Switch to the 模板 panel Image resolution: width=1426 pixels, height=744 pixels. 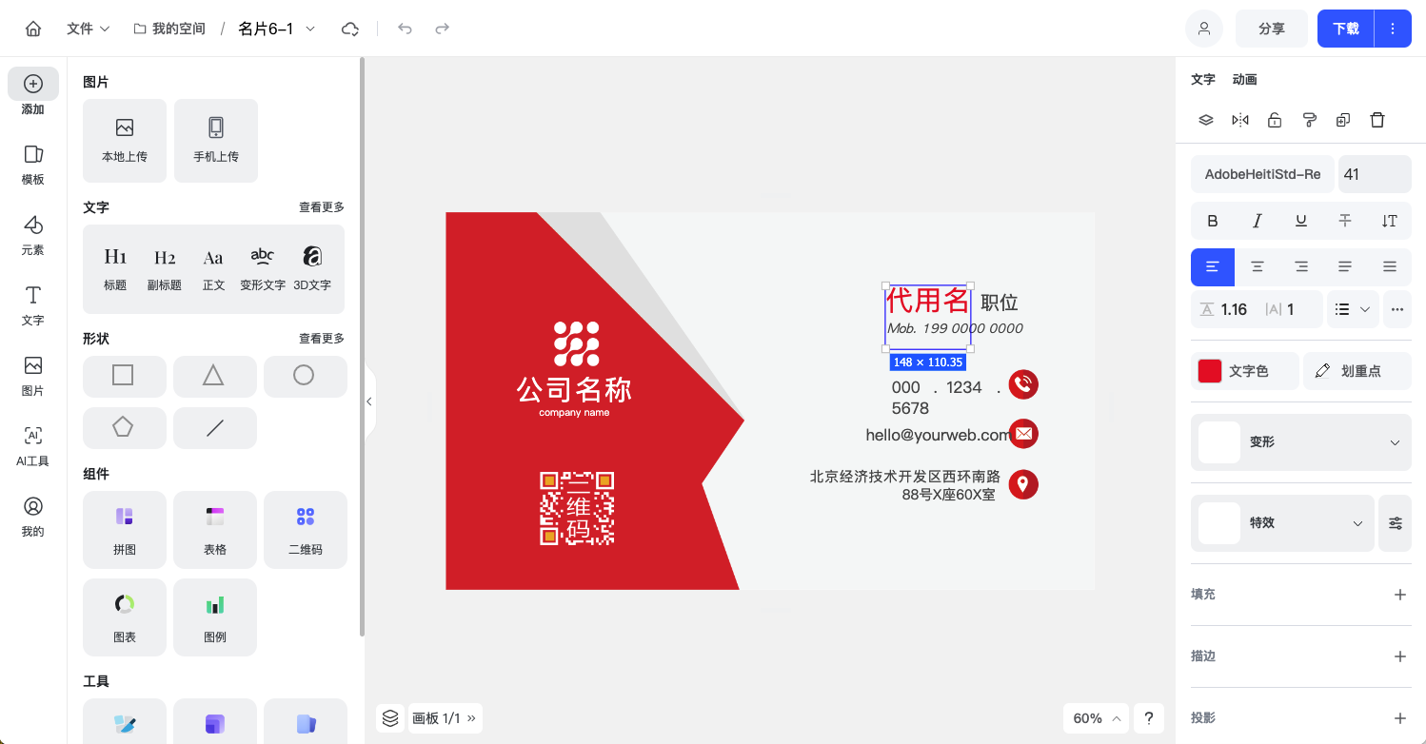click(32, 164)
